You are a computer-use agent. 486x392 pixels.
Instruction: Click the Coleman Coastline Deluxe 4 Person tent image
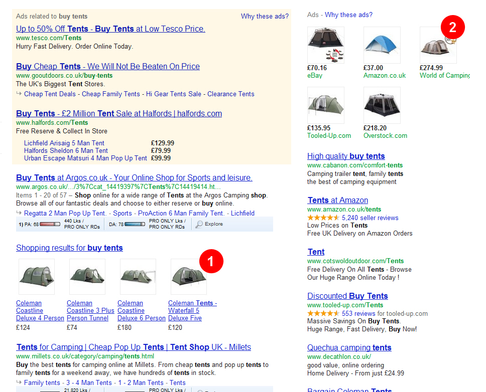[37, 277]
